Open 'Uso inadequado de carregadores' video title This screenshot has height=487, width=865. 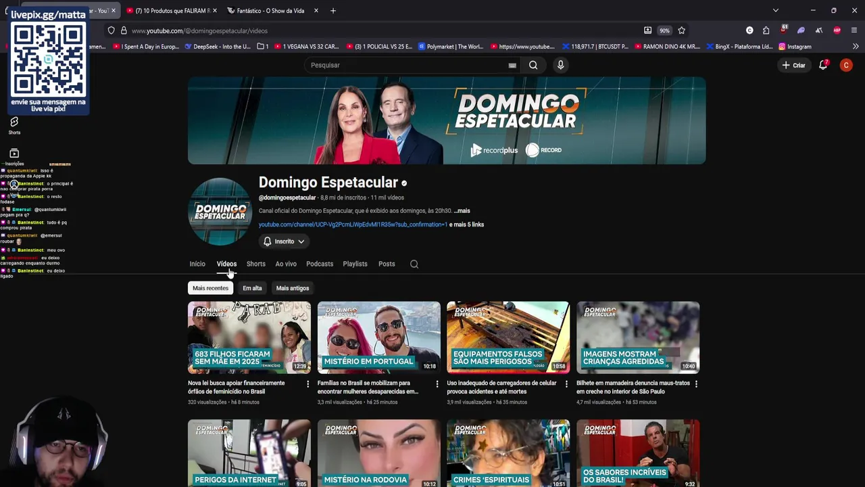point(501,387)
